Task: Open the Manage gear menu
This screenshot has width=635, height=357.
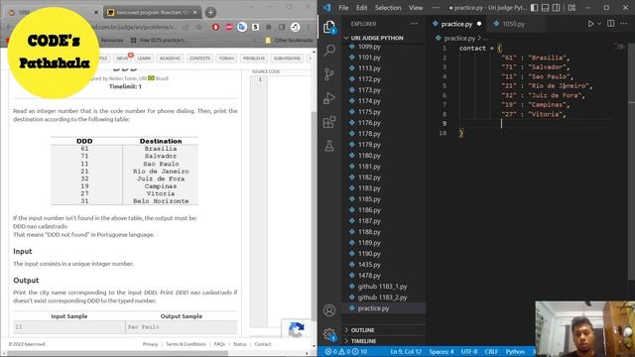Action: tap(329, 334)
